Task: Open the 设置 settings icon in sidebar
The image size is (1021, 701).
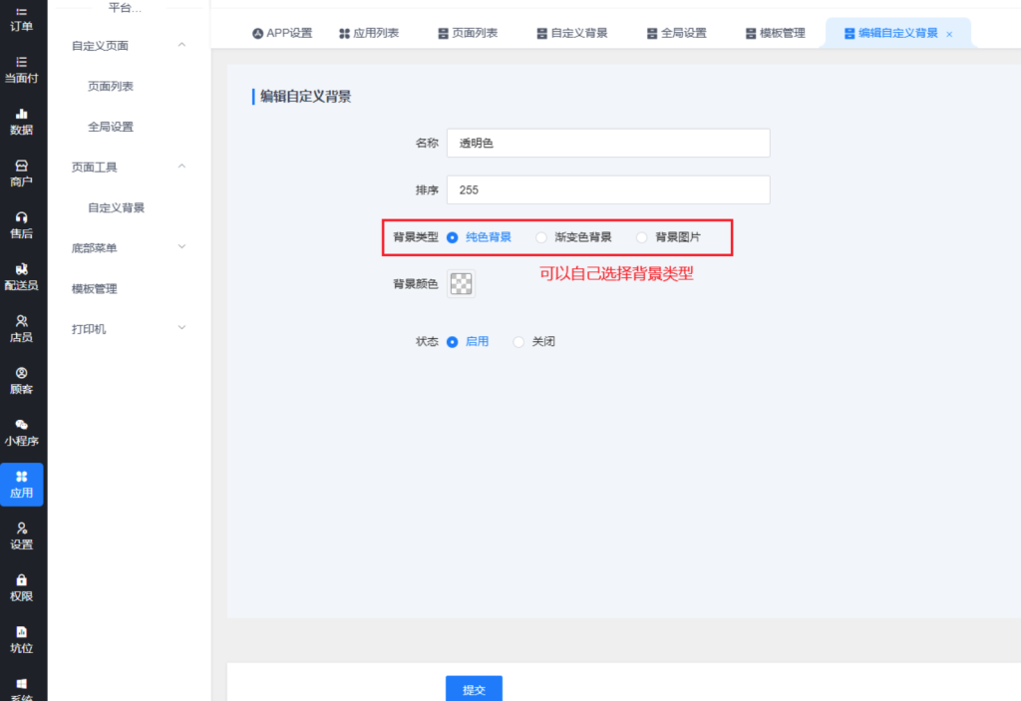Action: point(22,528)
